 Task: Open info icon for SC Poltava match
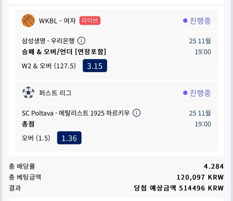(137, 113)
